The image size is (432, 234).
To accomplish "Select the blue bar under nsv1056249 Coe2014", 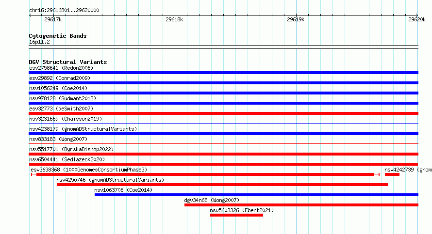I will (223, 93).
